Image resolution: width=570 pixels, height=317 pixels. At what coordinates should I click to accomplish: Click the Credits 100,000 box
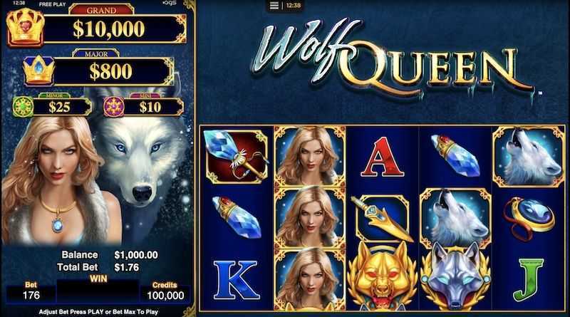click(x=165, y=295)
